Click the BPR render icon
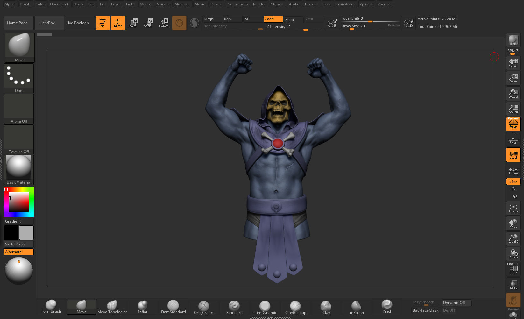Screen dimensions: 524x319 pyautogui.click(x=513, y=40)
